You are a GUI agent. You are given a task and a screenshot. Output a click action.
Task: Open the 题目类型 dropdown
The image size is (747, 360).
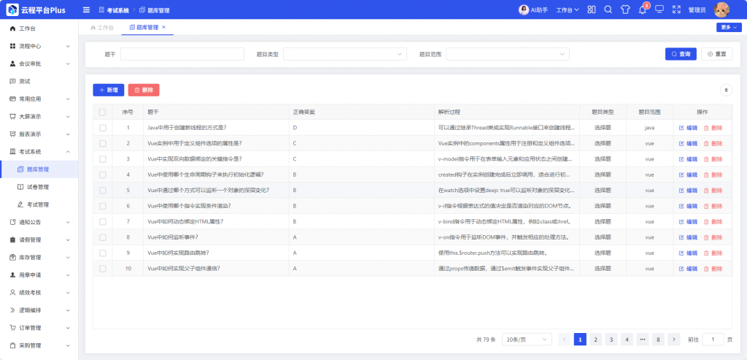click(345, 54)
